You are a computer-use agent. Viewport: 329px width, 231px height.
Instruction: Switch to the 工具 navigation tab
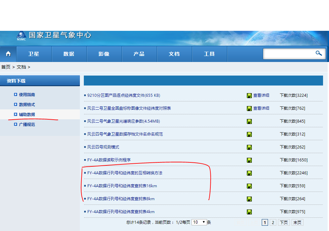coord(209,54)
